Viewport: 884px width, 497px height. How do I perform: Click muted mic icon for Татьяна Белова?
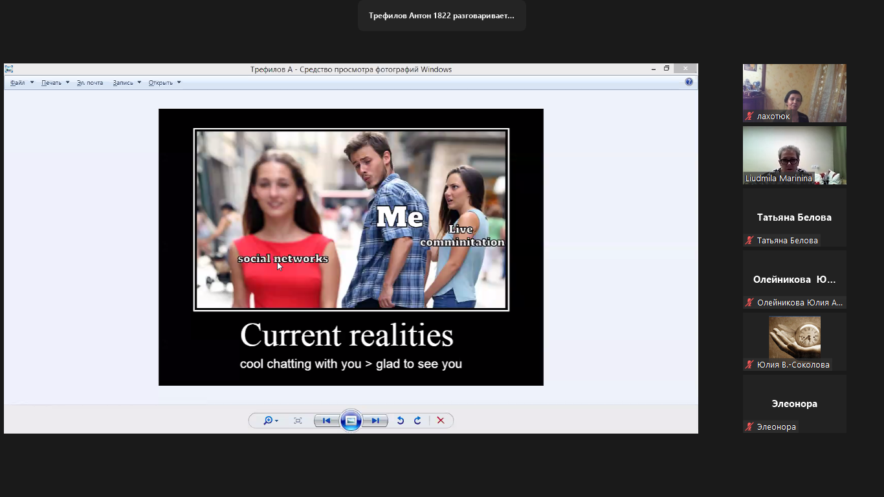click(750, 241)
